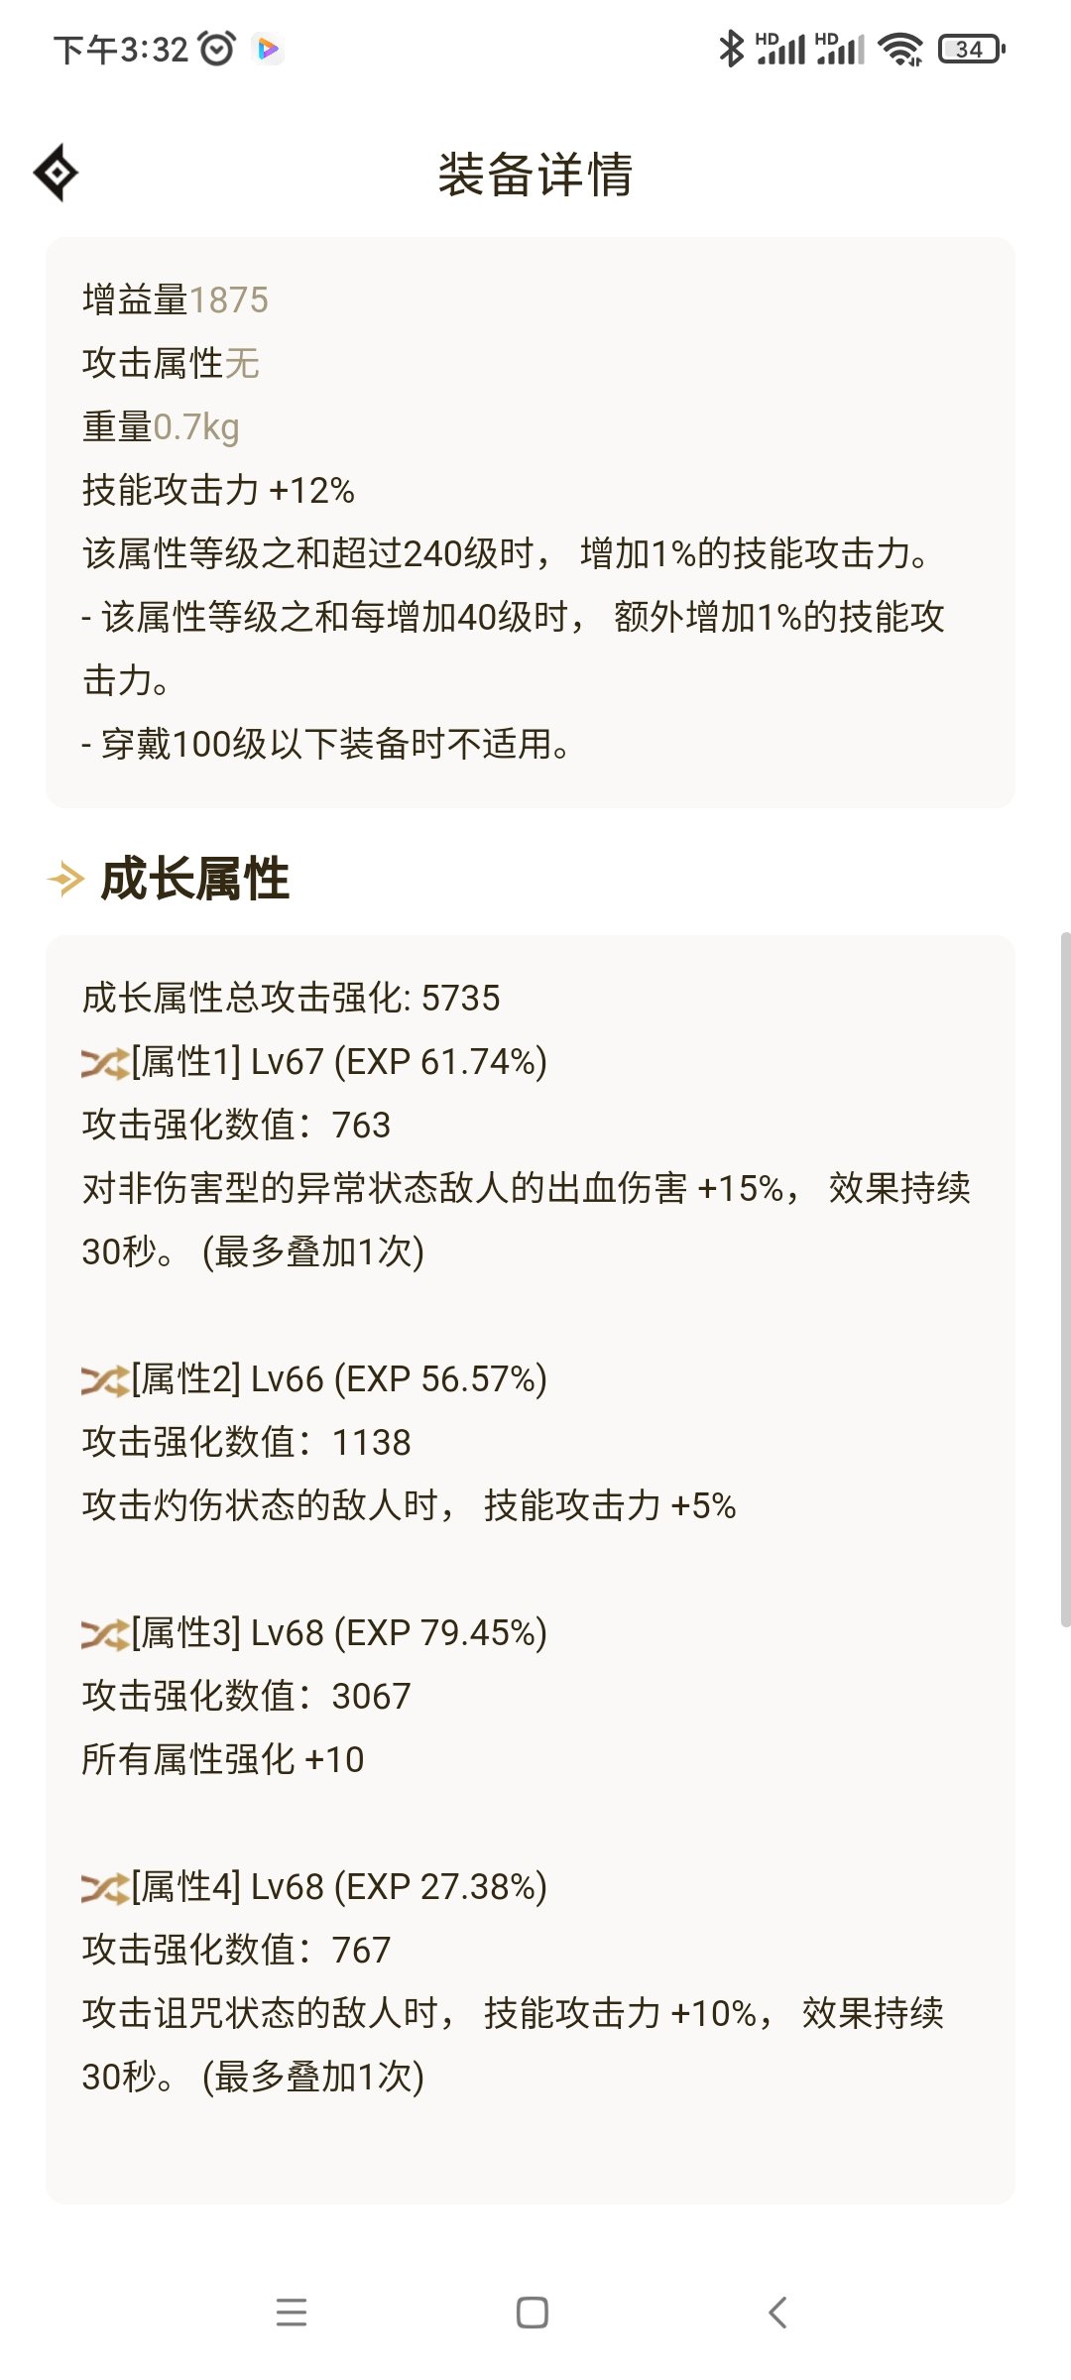Screen dimensions: 1071x2380
Task: Tap the colorful play app status icon
Action: [268, 49]
